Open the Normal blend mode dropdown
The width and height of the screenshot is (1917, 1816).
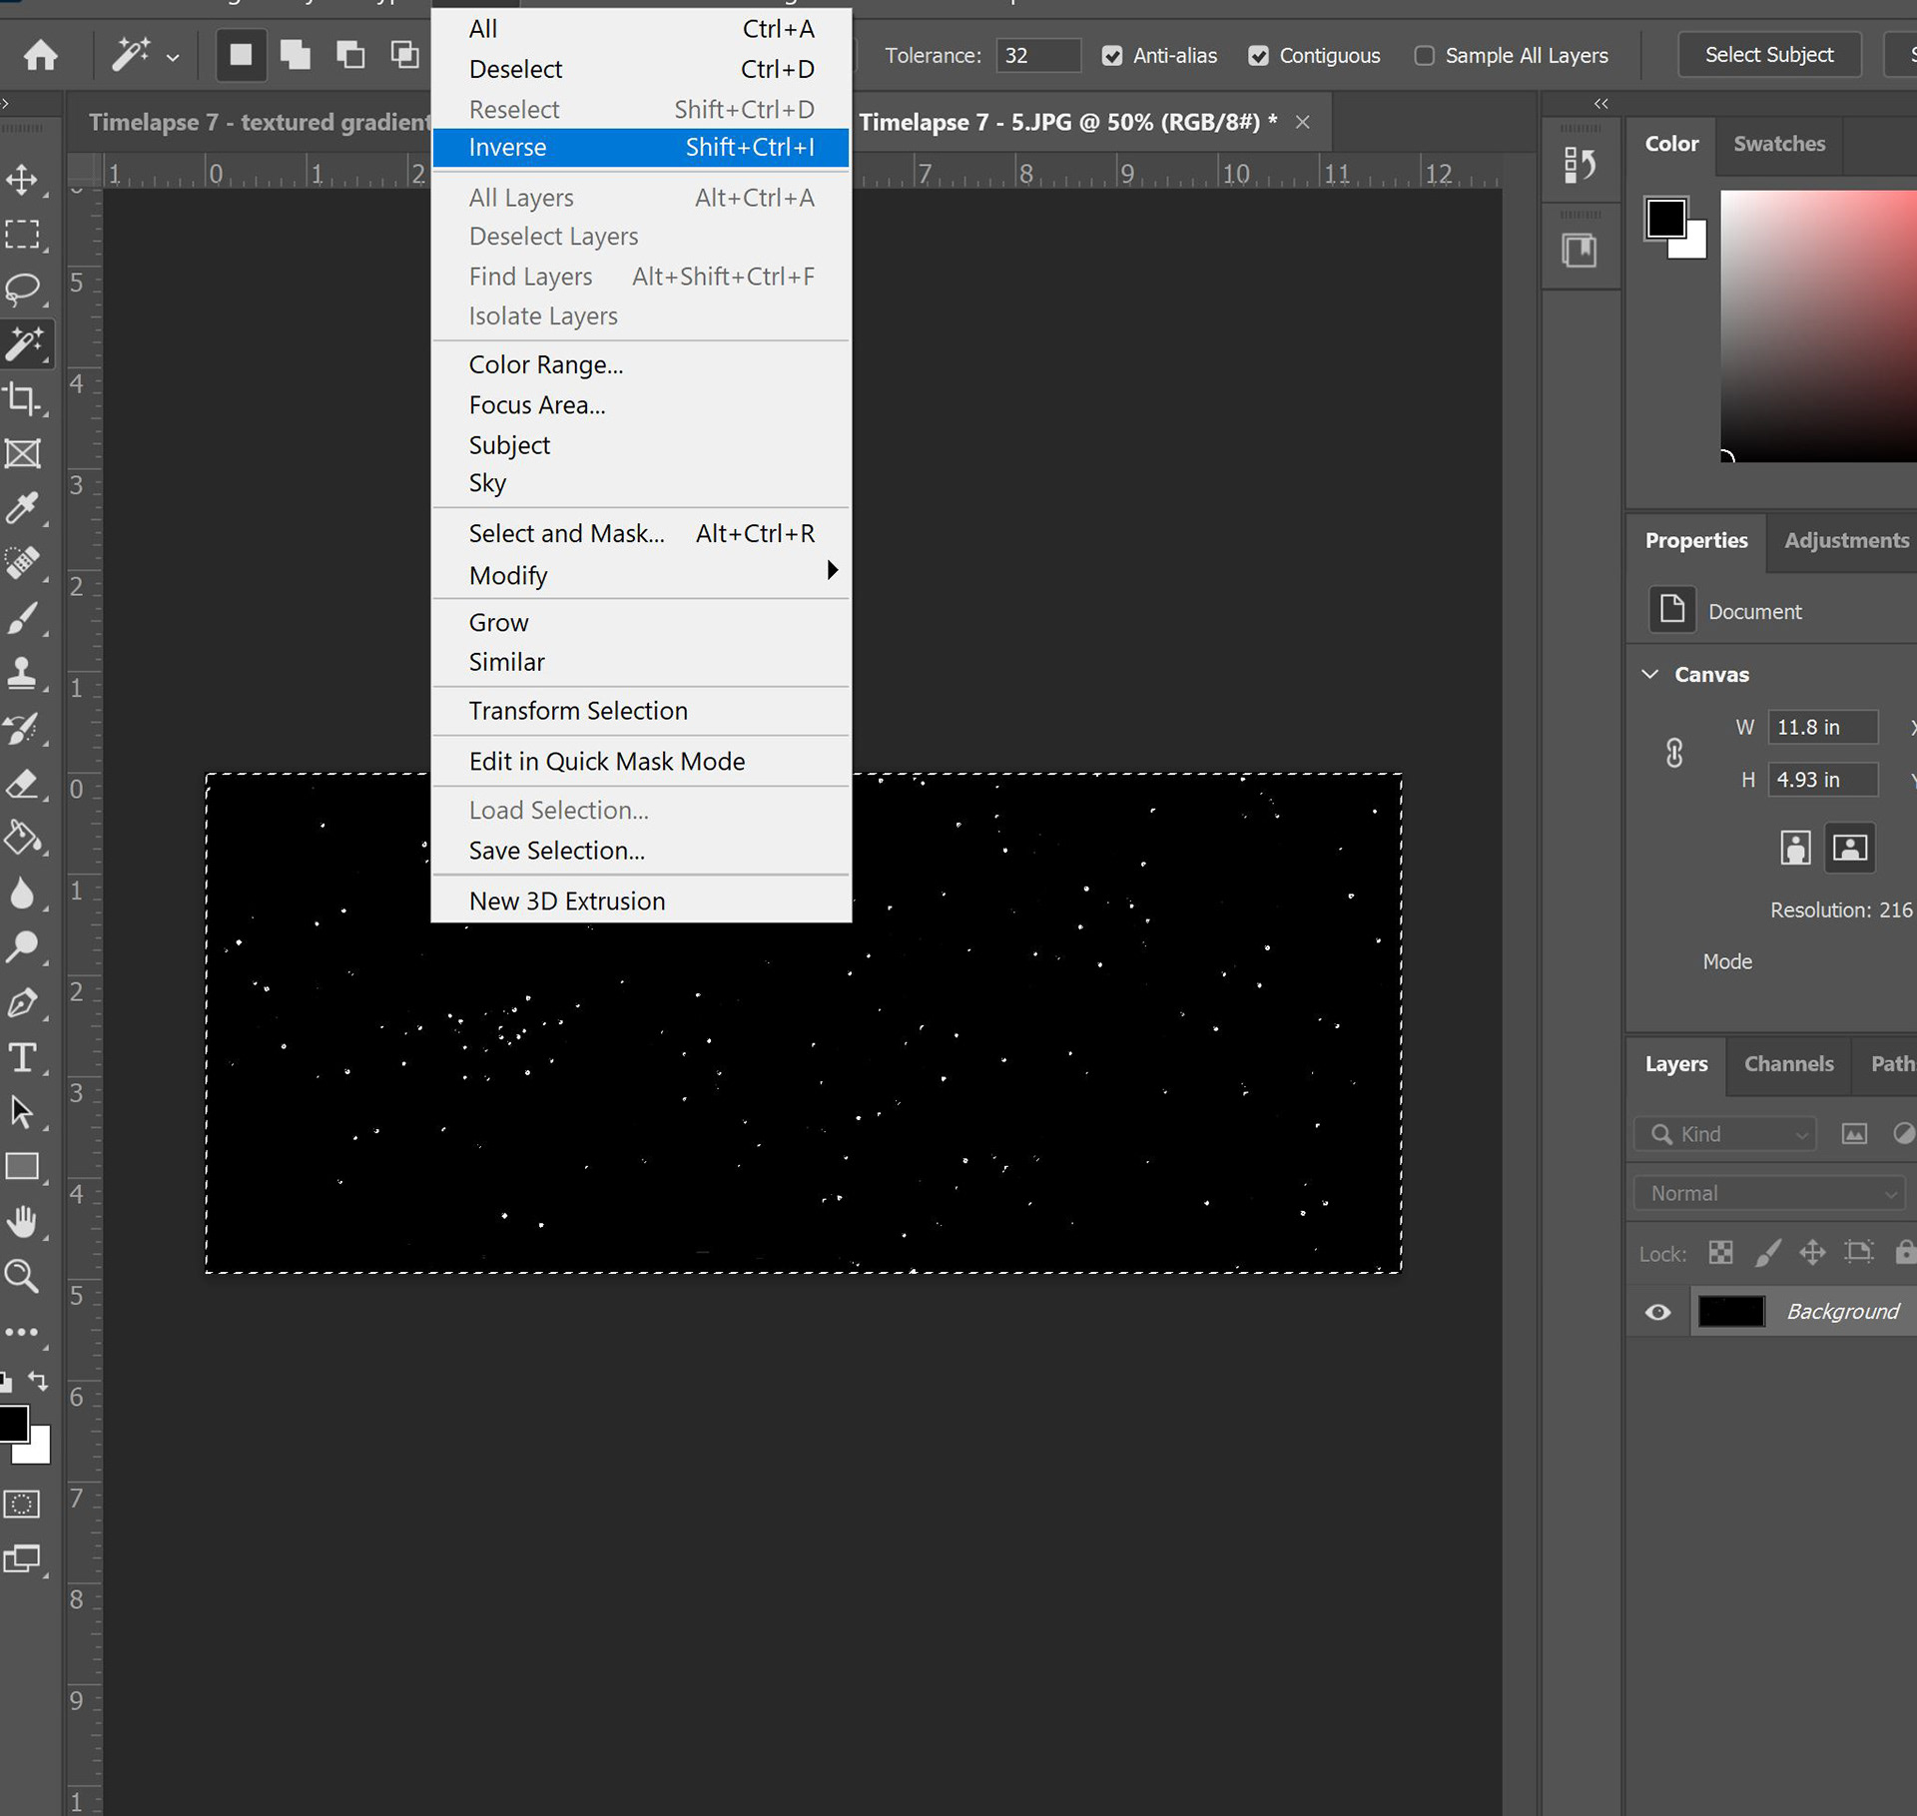coord(1769,1193)
